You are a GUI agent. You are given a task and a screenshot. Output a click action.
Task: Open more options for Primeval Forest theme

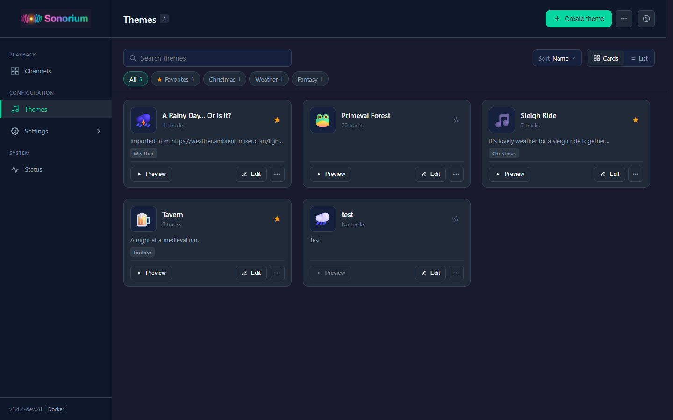[x=456, y=174]
